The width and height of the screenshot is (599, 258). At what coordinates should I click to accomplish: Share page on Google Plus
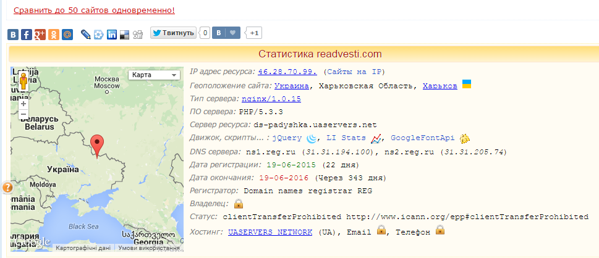[40, 35]
